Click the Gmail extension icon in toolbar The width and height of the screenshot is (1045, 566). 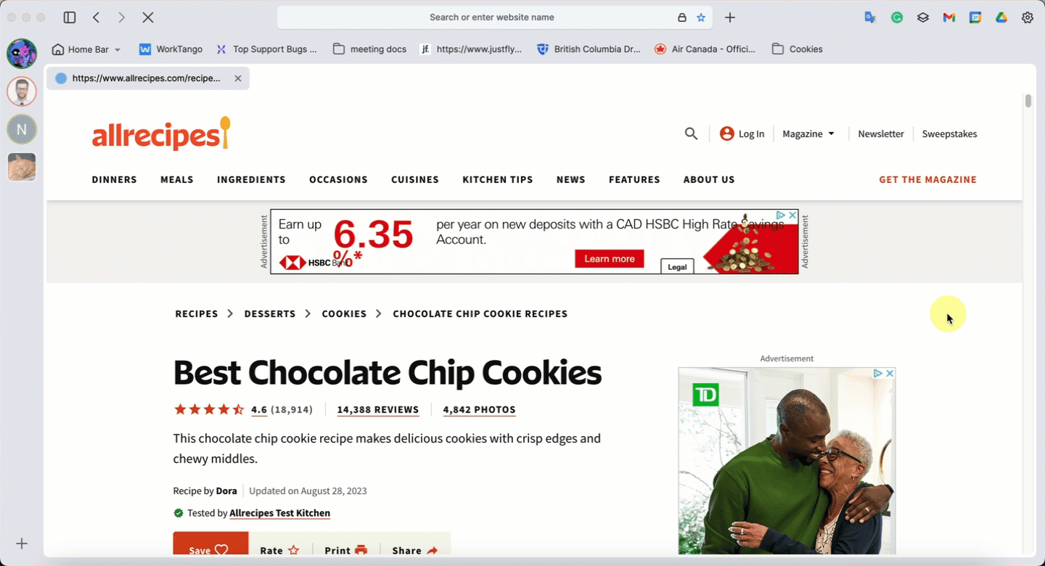click(x=949, y=17)
